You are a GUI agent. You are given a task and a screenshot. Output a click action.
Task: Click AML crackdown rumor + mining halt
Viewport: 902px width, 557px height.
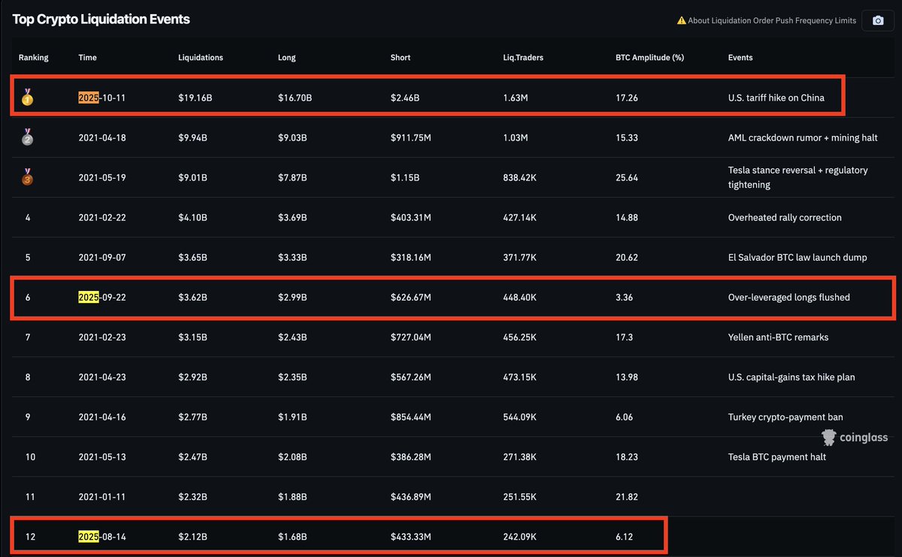click(x=801, y=138)
